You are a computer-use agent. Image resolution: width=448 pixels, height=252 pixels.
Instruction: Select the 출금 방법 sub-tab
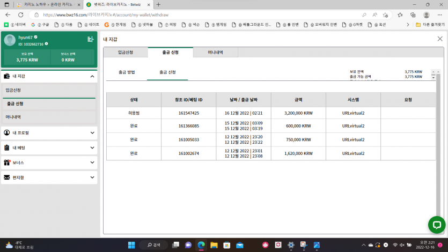pyautogui.click(x=127, y=72)
